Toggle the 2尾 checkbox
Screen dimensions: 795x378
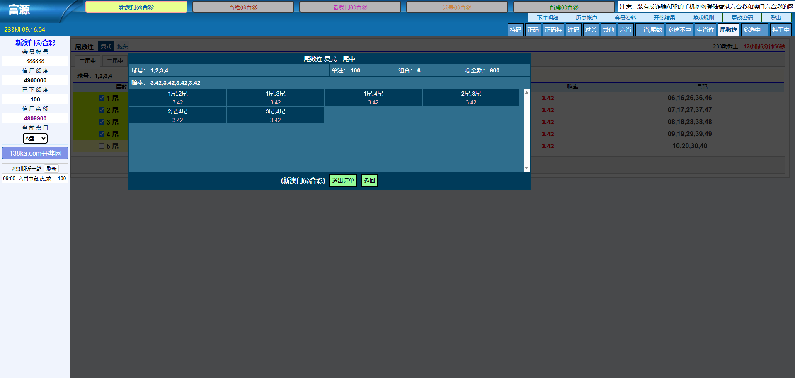(x=102, y=110)
